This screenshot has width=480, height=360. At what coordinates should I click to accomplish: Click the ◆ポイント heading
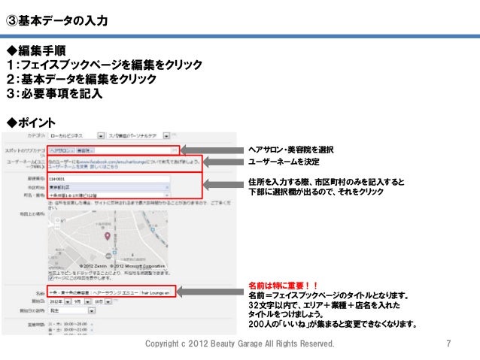pyautogui.click(x=31, y=123)
